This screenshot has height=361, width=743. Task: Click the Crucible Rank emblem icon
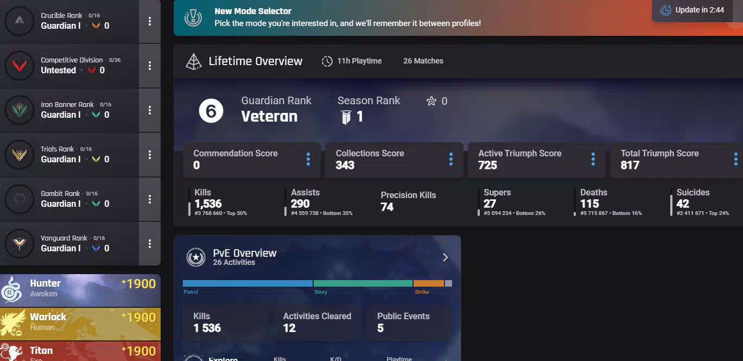point(20,21)
